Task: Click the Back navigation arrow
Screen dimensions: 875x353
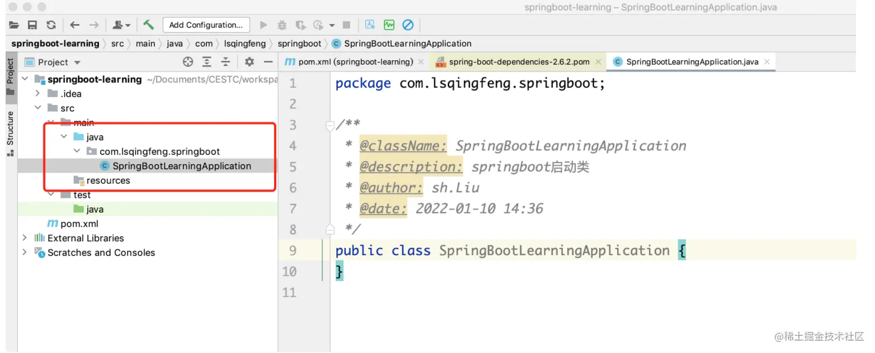Action: [x=75, y=25]
